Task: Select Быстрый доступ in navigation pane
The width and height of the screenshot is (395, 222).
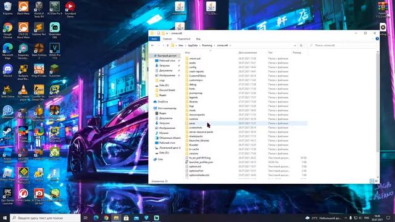Action: [x=165, y=55]
